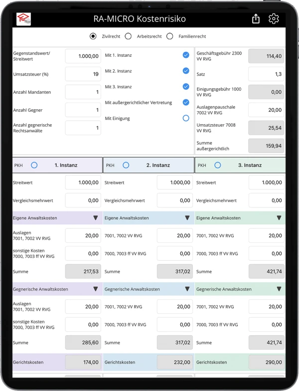Enable Mit Einigung checkbox
Screen dimensions: 299x391
[x=186, y=118]
